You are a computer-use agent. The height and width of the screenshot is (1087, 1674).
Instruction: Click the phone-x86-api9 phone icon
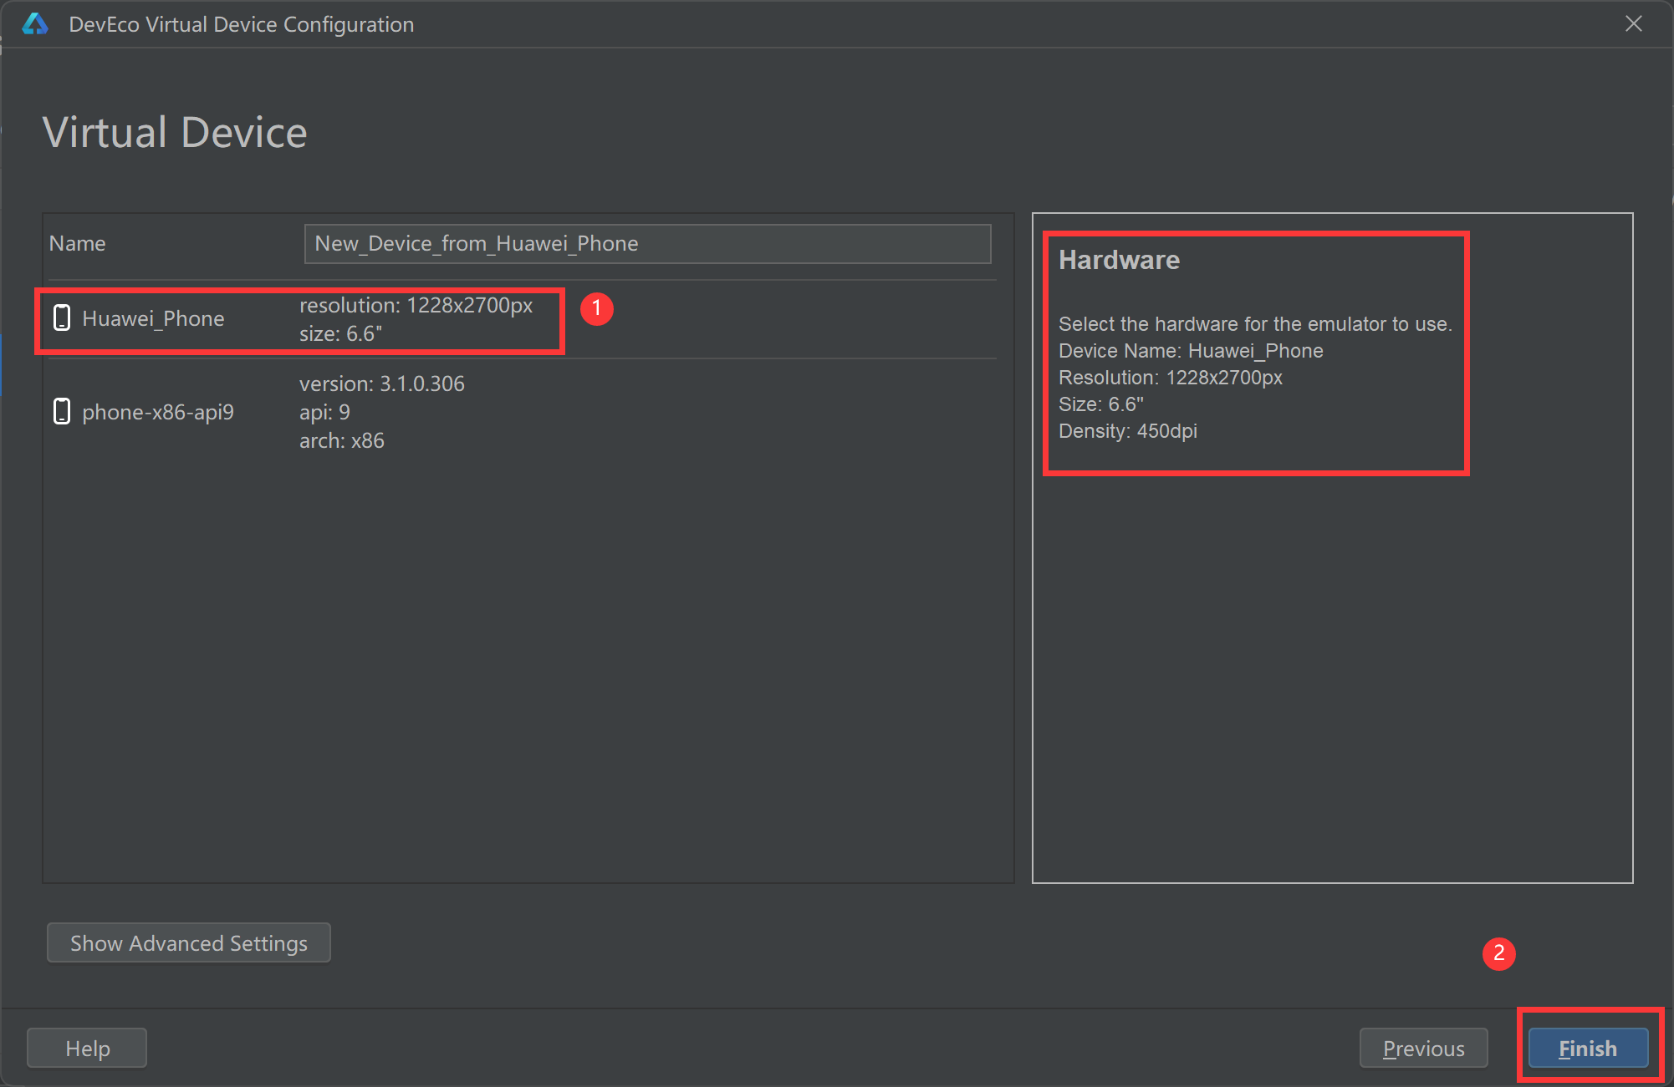[x=62, y=411]
